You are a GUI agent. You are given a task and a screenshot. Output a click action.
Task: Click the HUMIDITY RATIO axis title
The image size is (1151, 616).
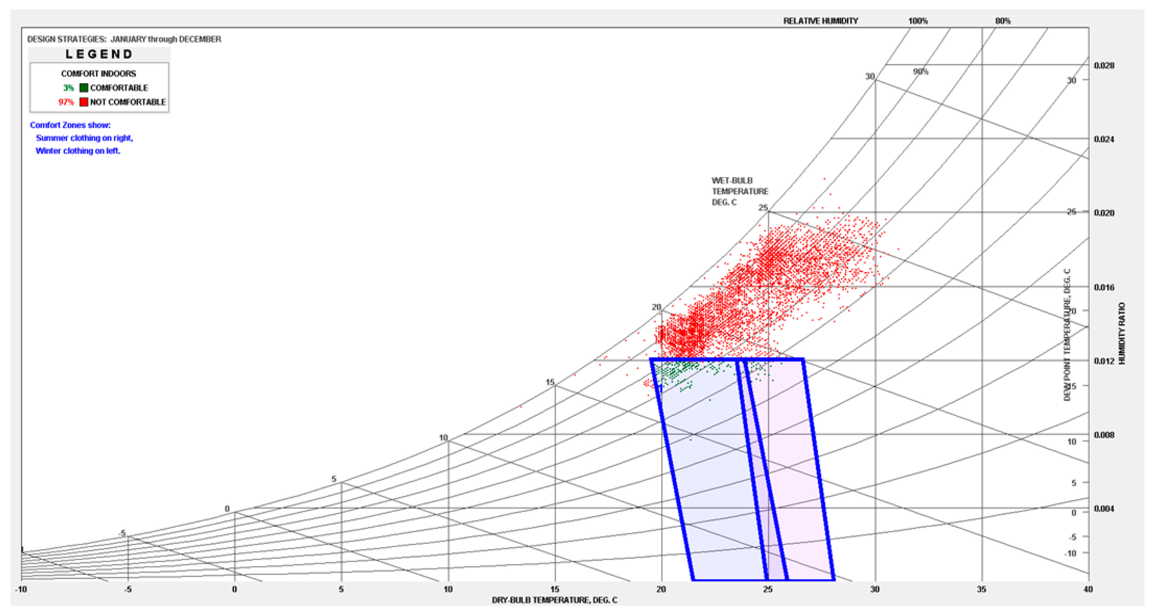(1121, 333)
